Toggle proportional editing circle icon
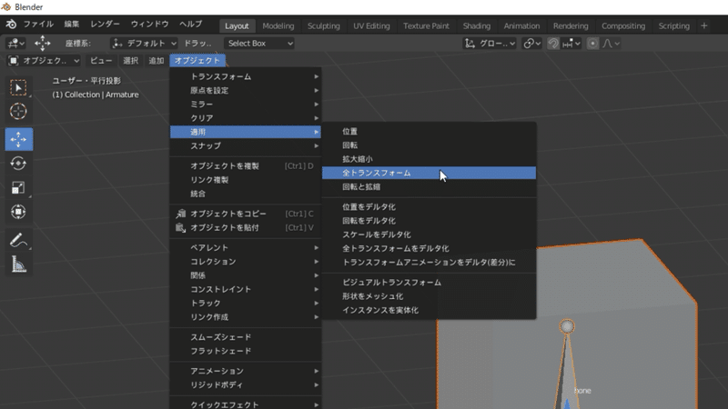This screenshot has width=728, height=409. tap(592, 44)
